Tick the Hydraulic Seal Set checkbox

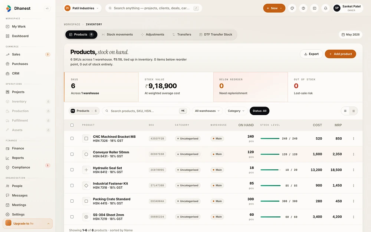(x=72, y=170)
